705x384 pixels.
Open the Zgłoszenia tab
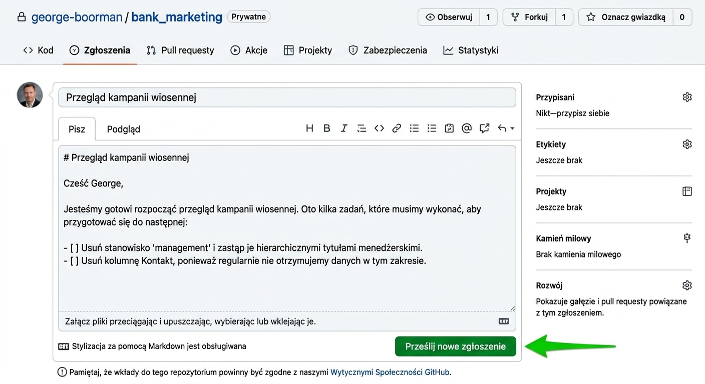click(100, 50)
